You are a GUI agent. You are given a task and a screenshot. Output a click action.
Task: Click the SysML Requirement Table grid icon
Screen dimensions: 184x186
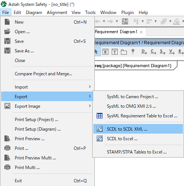click(100, 116)
